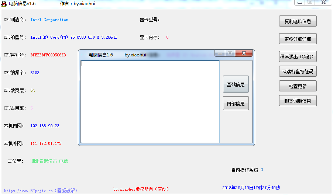
Task: Close the 电脑信息1.6 popup window
Action: click(x=244, y=53)
